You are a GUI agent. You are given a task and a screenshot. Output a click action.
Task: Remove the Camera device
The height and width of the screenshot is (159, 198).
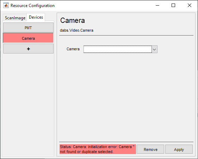pyautogui.click(x=150, y=150)
